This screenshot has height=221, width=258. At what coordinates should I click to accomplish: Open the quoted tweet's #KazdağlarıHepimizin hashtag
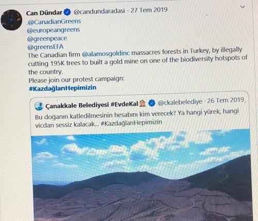coord(132,123)
